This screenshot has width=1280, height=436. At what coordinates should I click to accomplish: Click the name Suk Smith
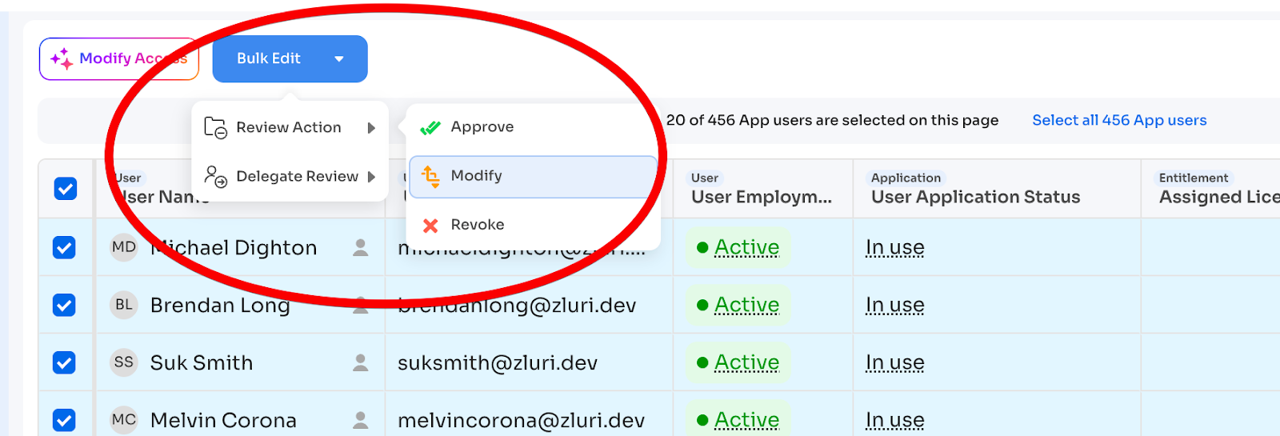pyautogui.click(x=202, y=363)
